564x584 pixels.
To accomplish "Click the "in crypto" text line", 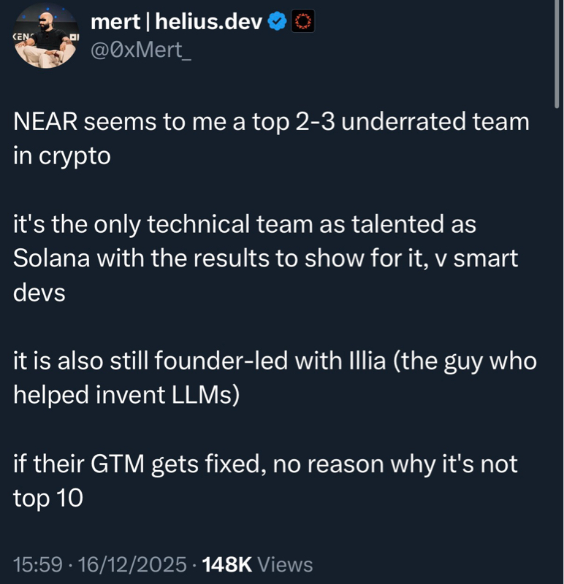I will coord(62,156).
